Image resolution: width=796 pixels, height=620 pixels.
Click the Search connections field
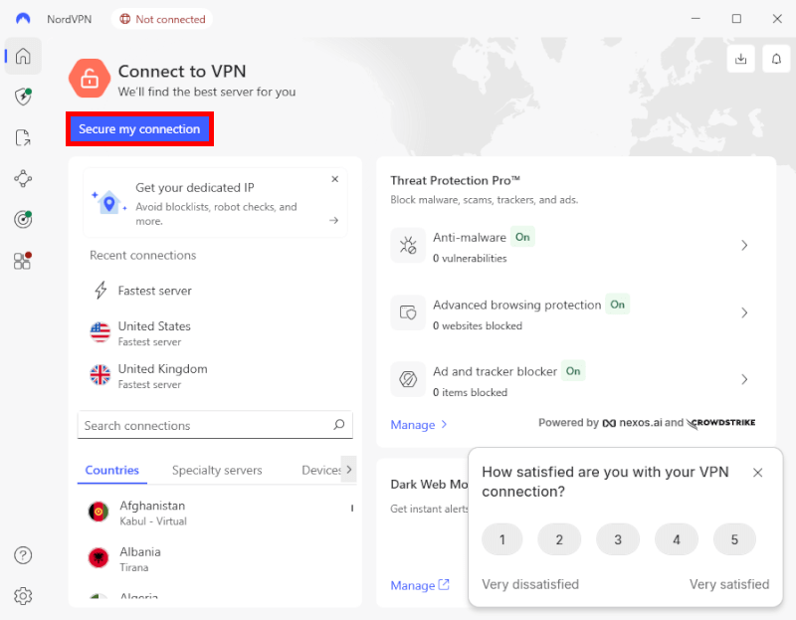[215, 424]
